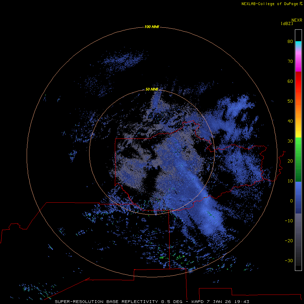The image size is (304, 304).
Task: Click the 7 JAN 26 date stamp
Action: click(219, 302)
